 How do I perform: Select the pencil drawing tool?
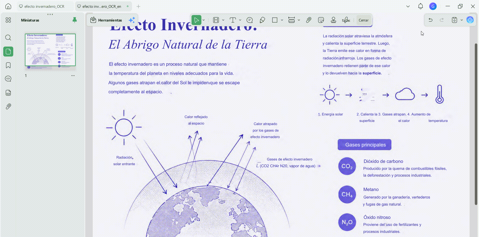(x=262, y=20)
